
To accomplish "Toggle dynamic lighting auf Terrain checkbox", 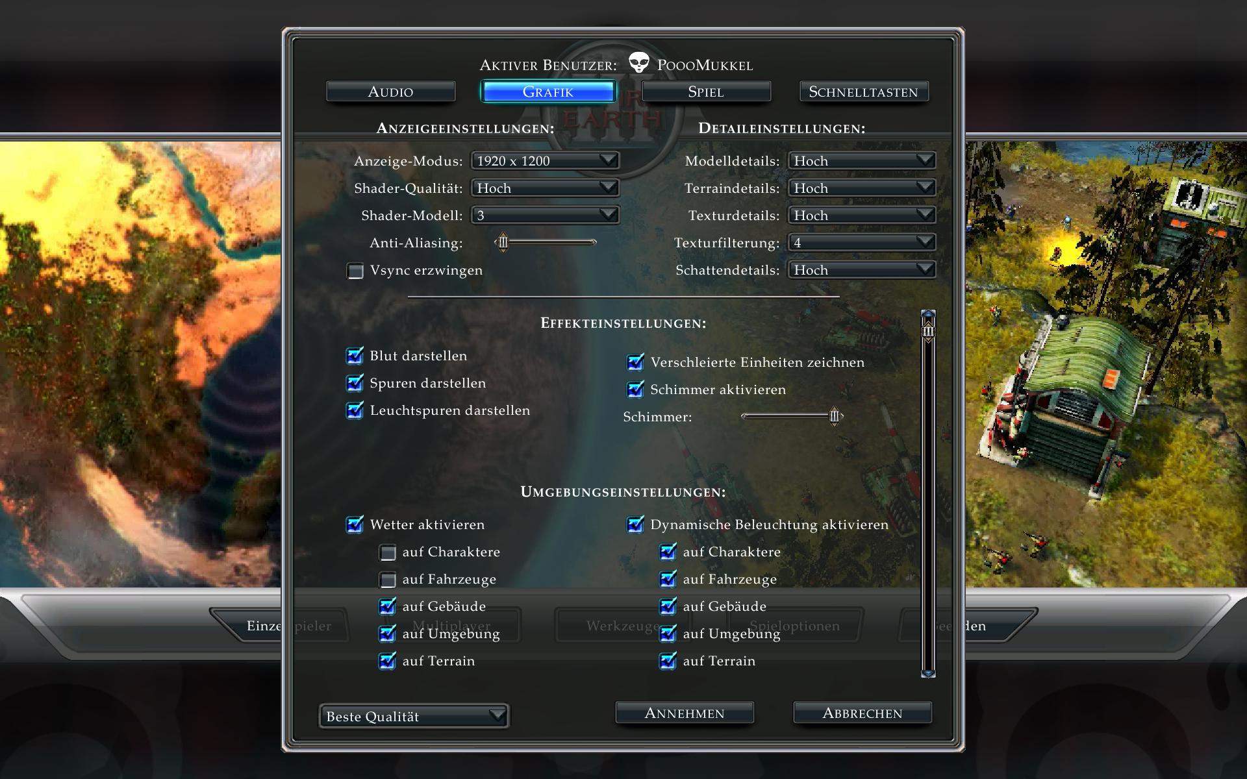I will (668, 661).
